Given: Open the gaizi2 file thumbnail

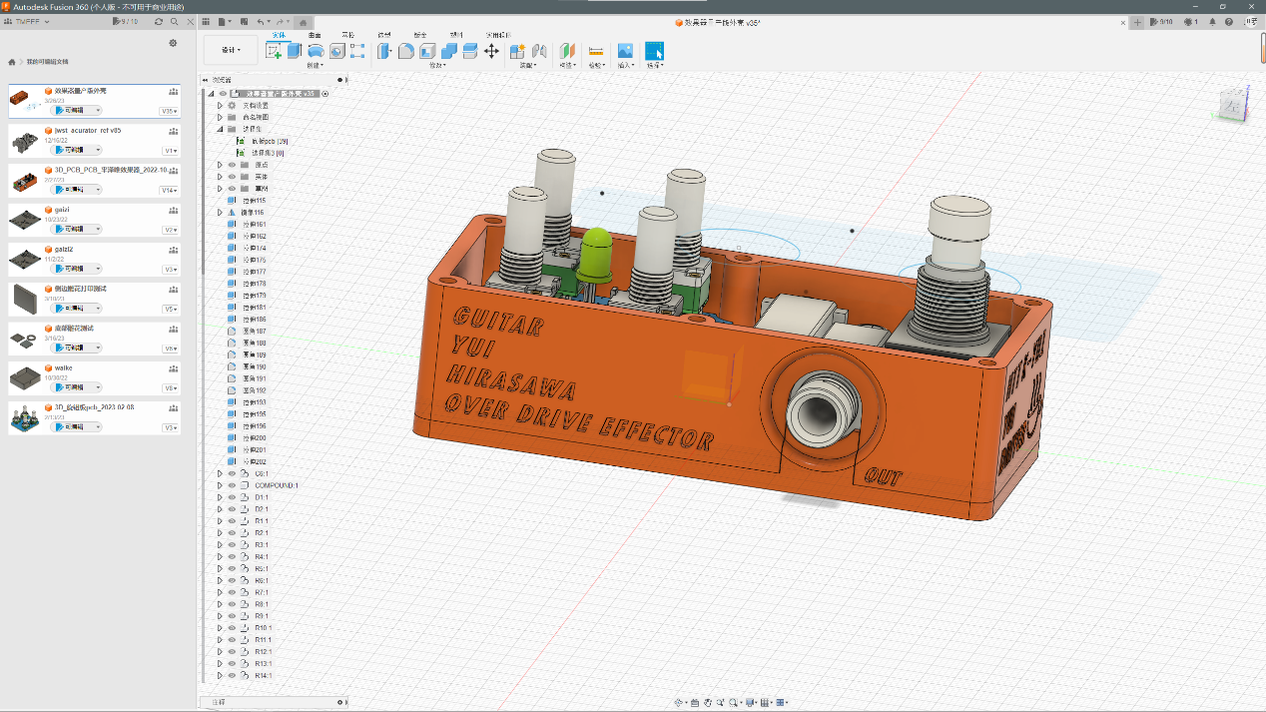Looking at the screenshot, I should 25,258.
